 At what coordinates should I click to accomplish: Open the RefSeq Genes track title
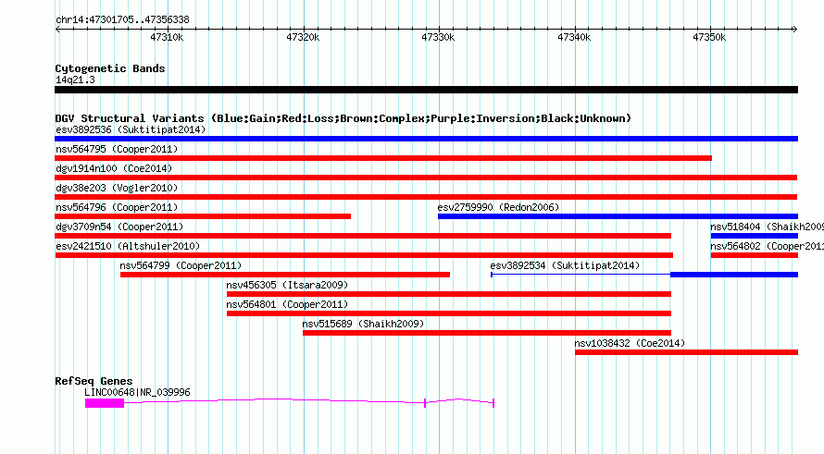(94, 381)
